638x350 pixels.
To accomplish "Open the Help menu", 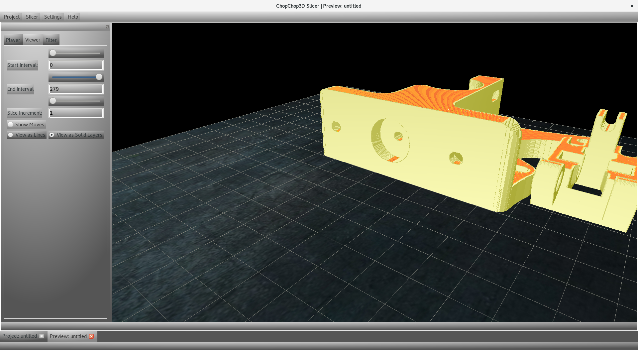I will pos(73,17).
